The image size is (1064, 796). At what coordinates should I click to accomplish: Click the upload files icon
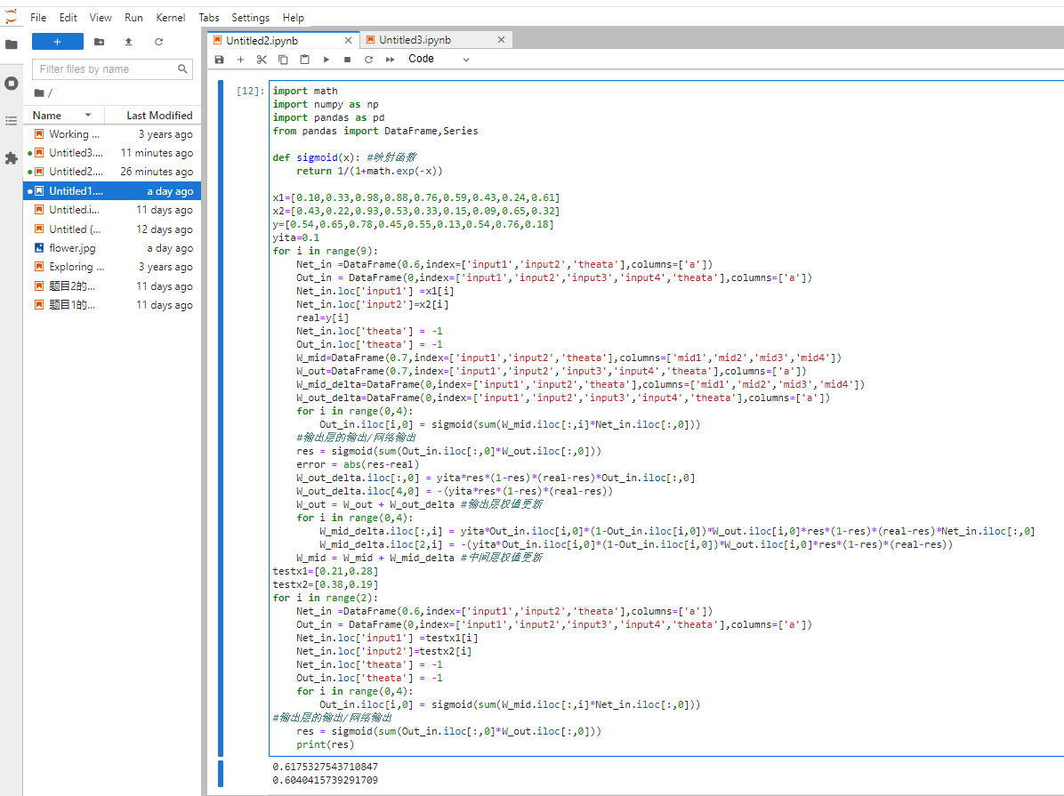pyautogui.click(x=128, y=42)
